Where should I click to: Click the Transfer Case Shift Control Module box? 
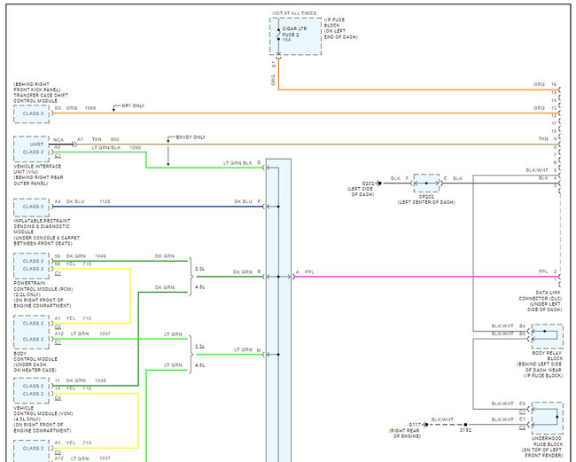32,114
